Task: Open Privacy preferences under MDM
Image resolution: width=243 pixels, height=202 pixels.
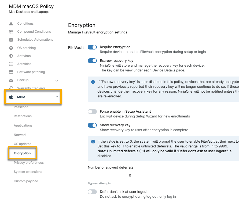Action: click(x=29, y=163)
